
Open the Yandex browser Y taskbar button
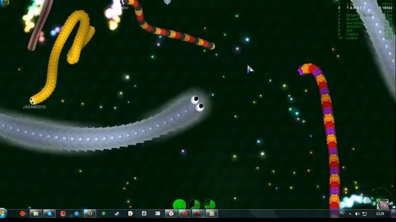coord(171,213)
